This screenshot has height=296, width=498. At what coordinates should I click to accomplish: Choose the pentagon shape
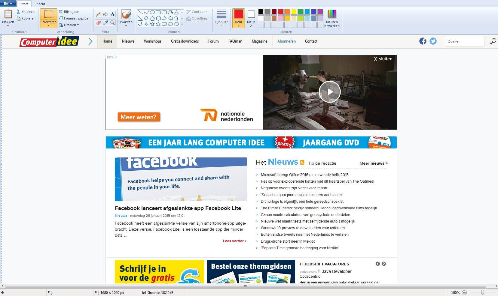click(152, 18)
